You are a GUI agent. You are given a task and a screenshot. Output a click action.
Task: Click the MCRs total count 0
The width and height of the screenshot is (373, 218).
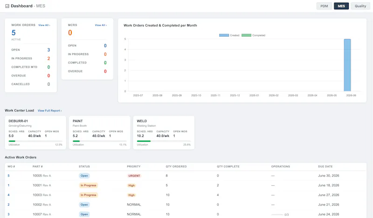point(70,33)
